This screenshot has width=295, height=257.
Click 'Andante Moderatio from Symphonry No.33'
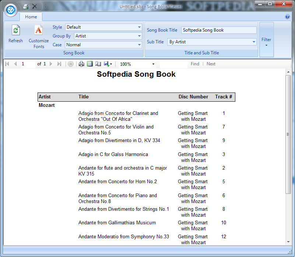tap(124, 237)
